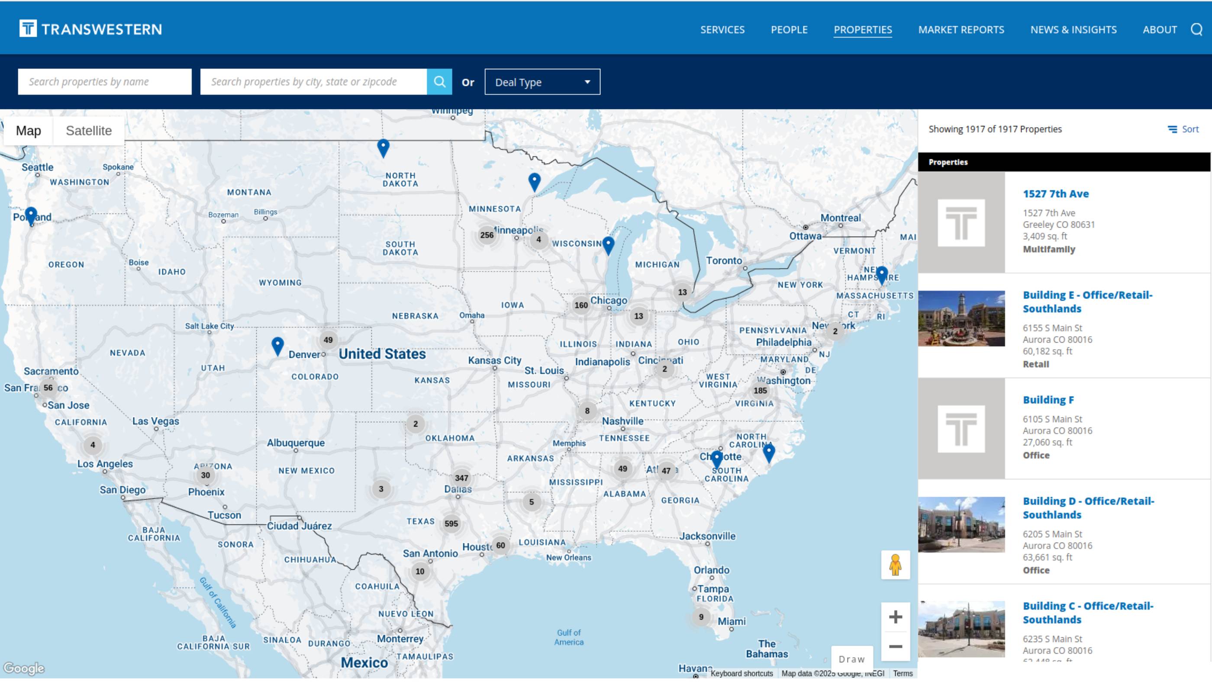Focus the search properties by name field

104,82
